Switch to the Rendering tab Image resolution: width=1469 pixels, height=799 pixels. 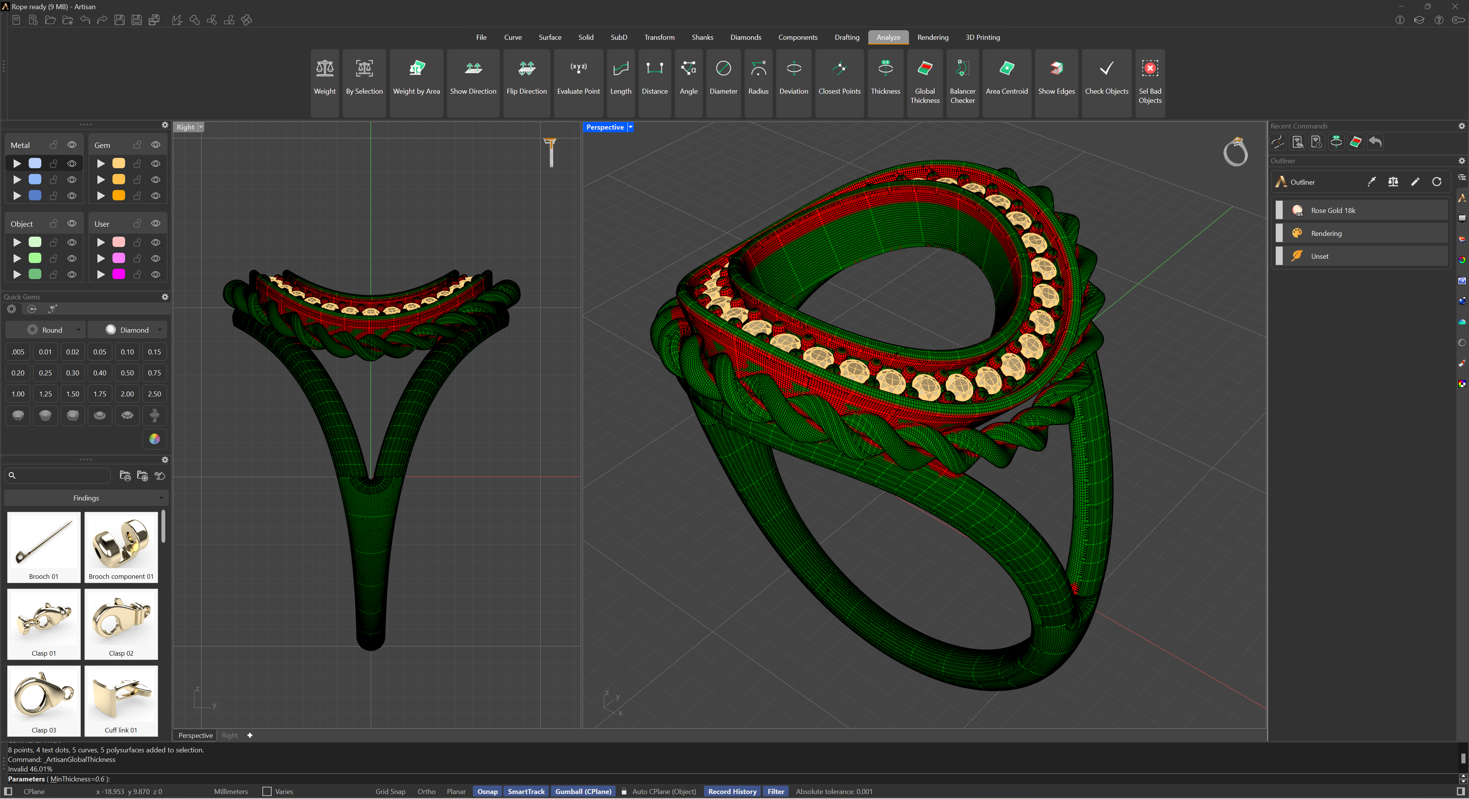coord(932,37)
